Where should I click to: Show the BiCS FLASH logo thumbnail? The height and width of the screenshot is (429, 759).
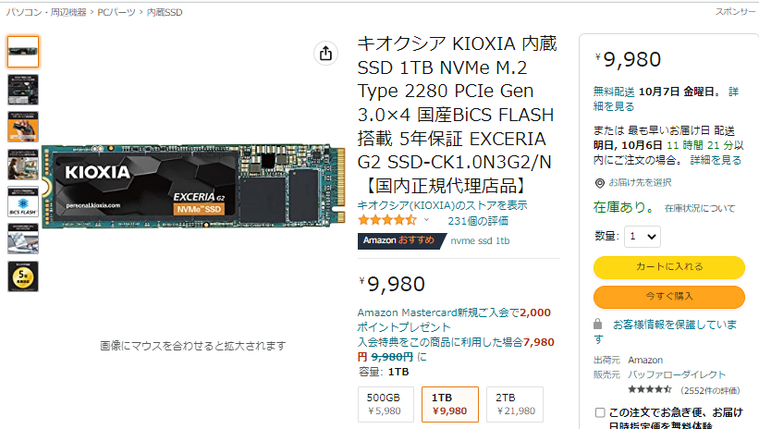coord(23,202)
